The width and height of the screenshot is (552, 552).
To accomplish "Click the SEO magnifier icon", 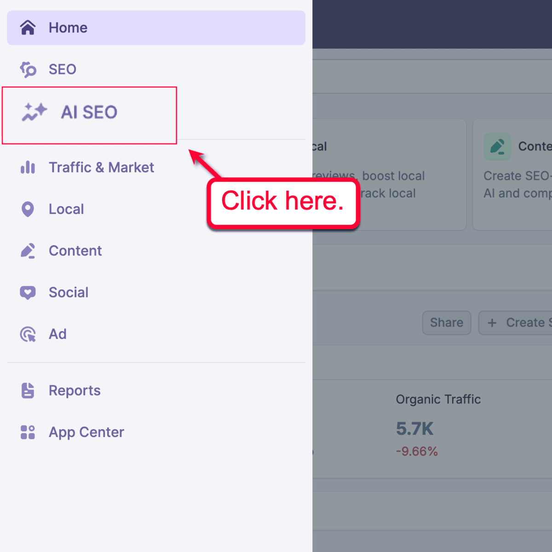I will coord(28,69).
